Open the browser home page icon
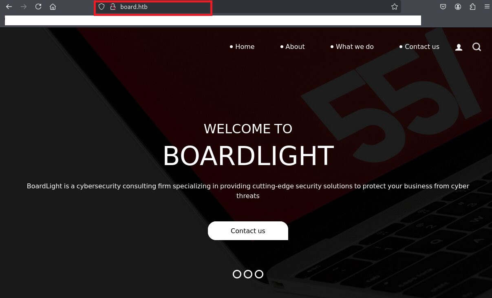The height and width of the screenshot is (298, 492). click(x=53, y=7)
